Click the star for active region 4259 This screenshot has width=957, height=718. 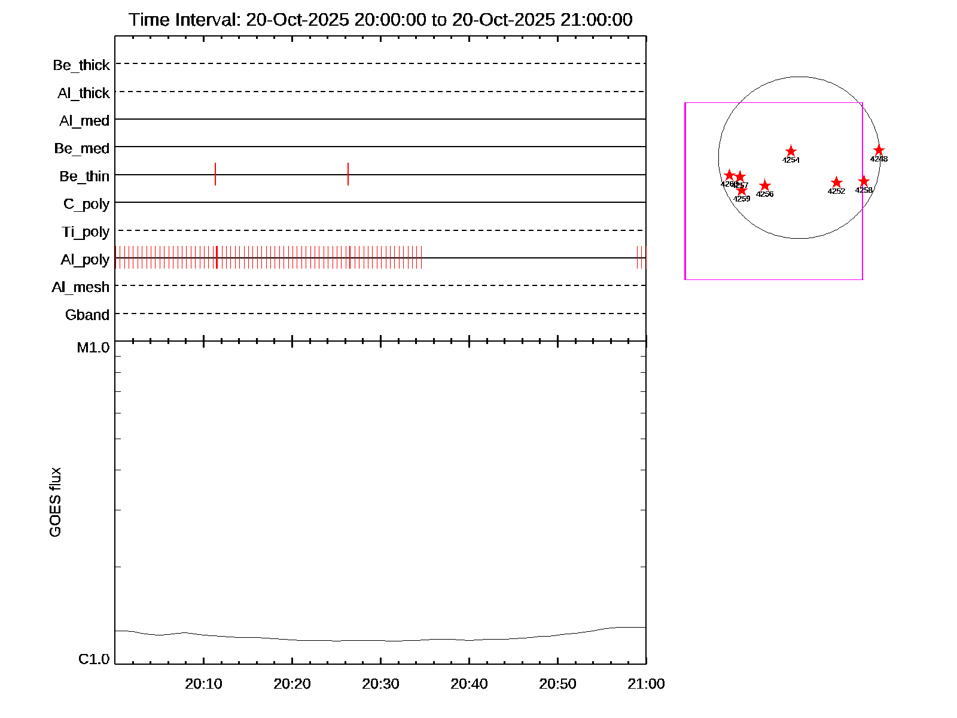click(x=742, y=191)
